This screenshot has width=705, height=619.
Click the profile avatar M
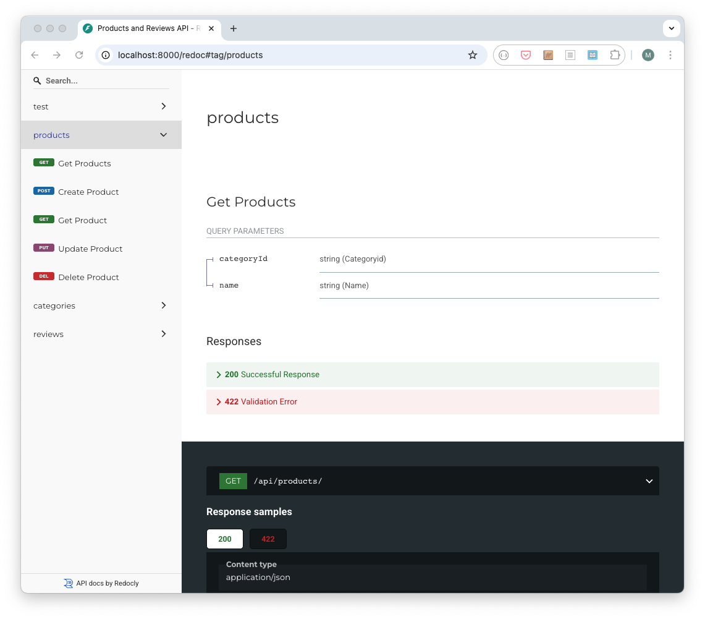648,55
